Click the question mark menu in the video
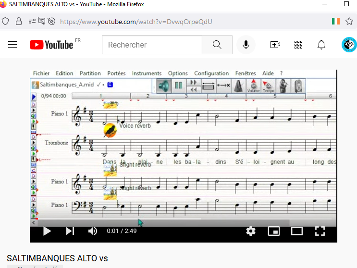This screenshot has height=268, width=357. click(x=282, y=73)
